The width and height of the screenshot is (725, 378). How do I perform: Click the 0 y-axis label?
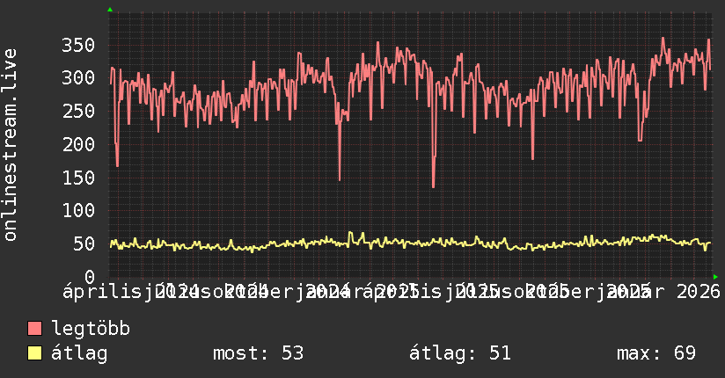[90, 277]
